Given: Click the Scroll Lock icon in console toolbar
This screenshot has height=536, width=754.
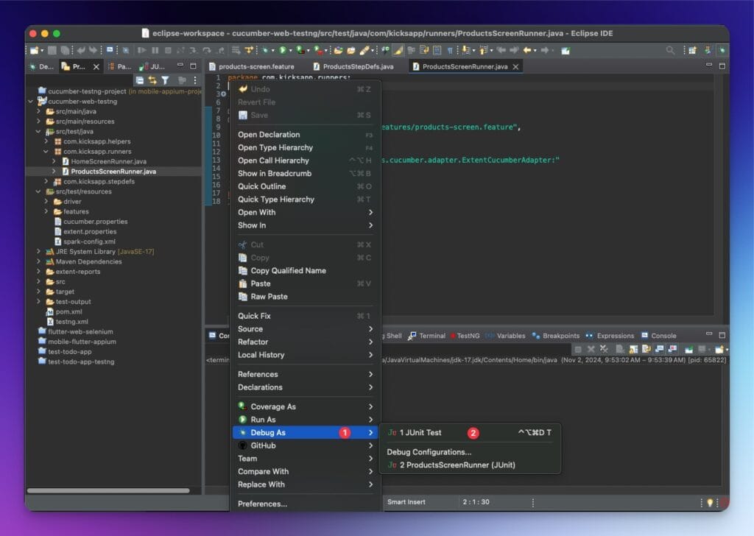Looking at the screenshot, I should (633, 349).
